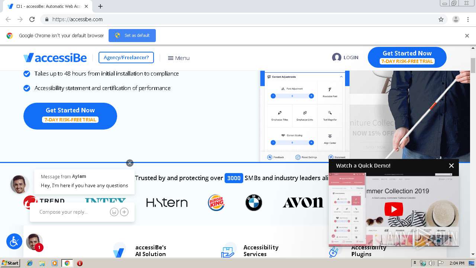Open Chrome three-dot menu
The height and width of the screenshot is (268, 476).
468,19
